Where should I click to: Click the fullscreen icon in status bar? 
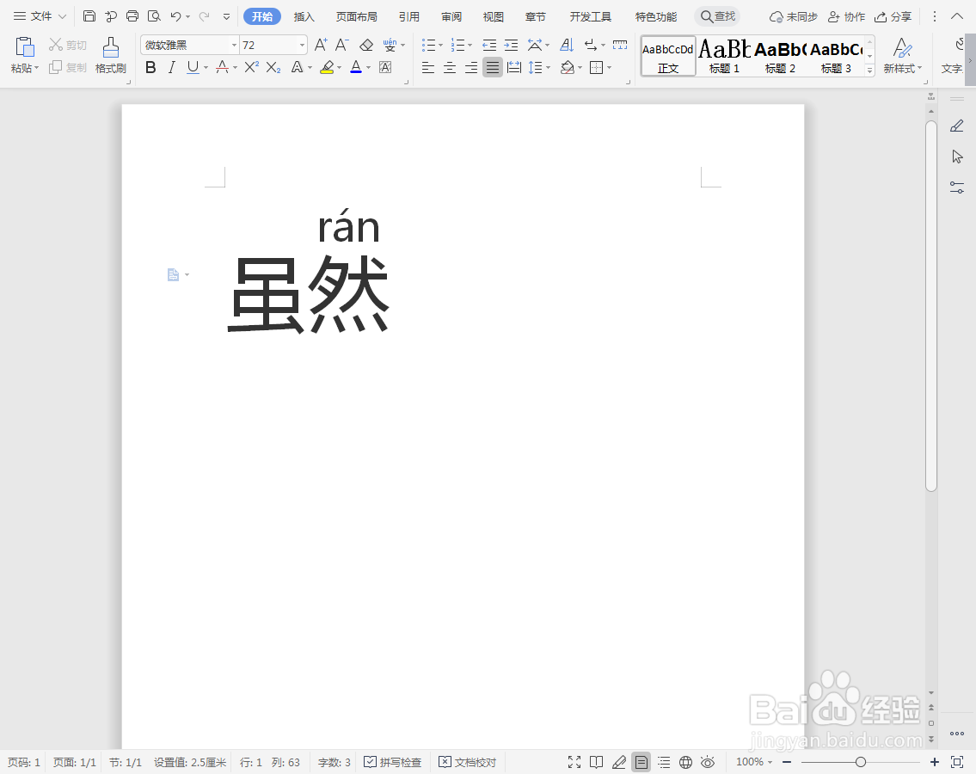(x=574, y=762)
